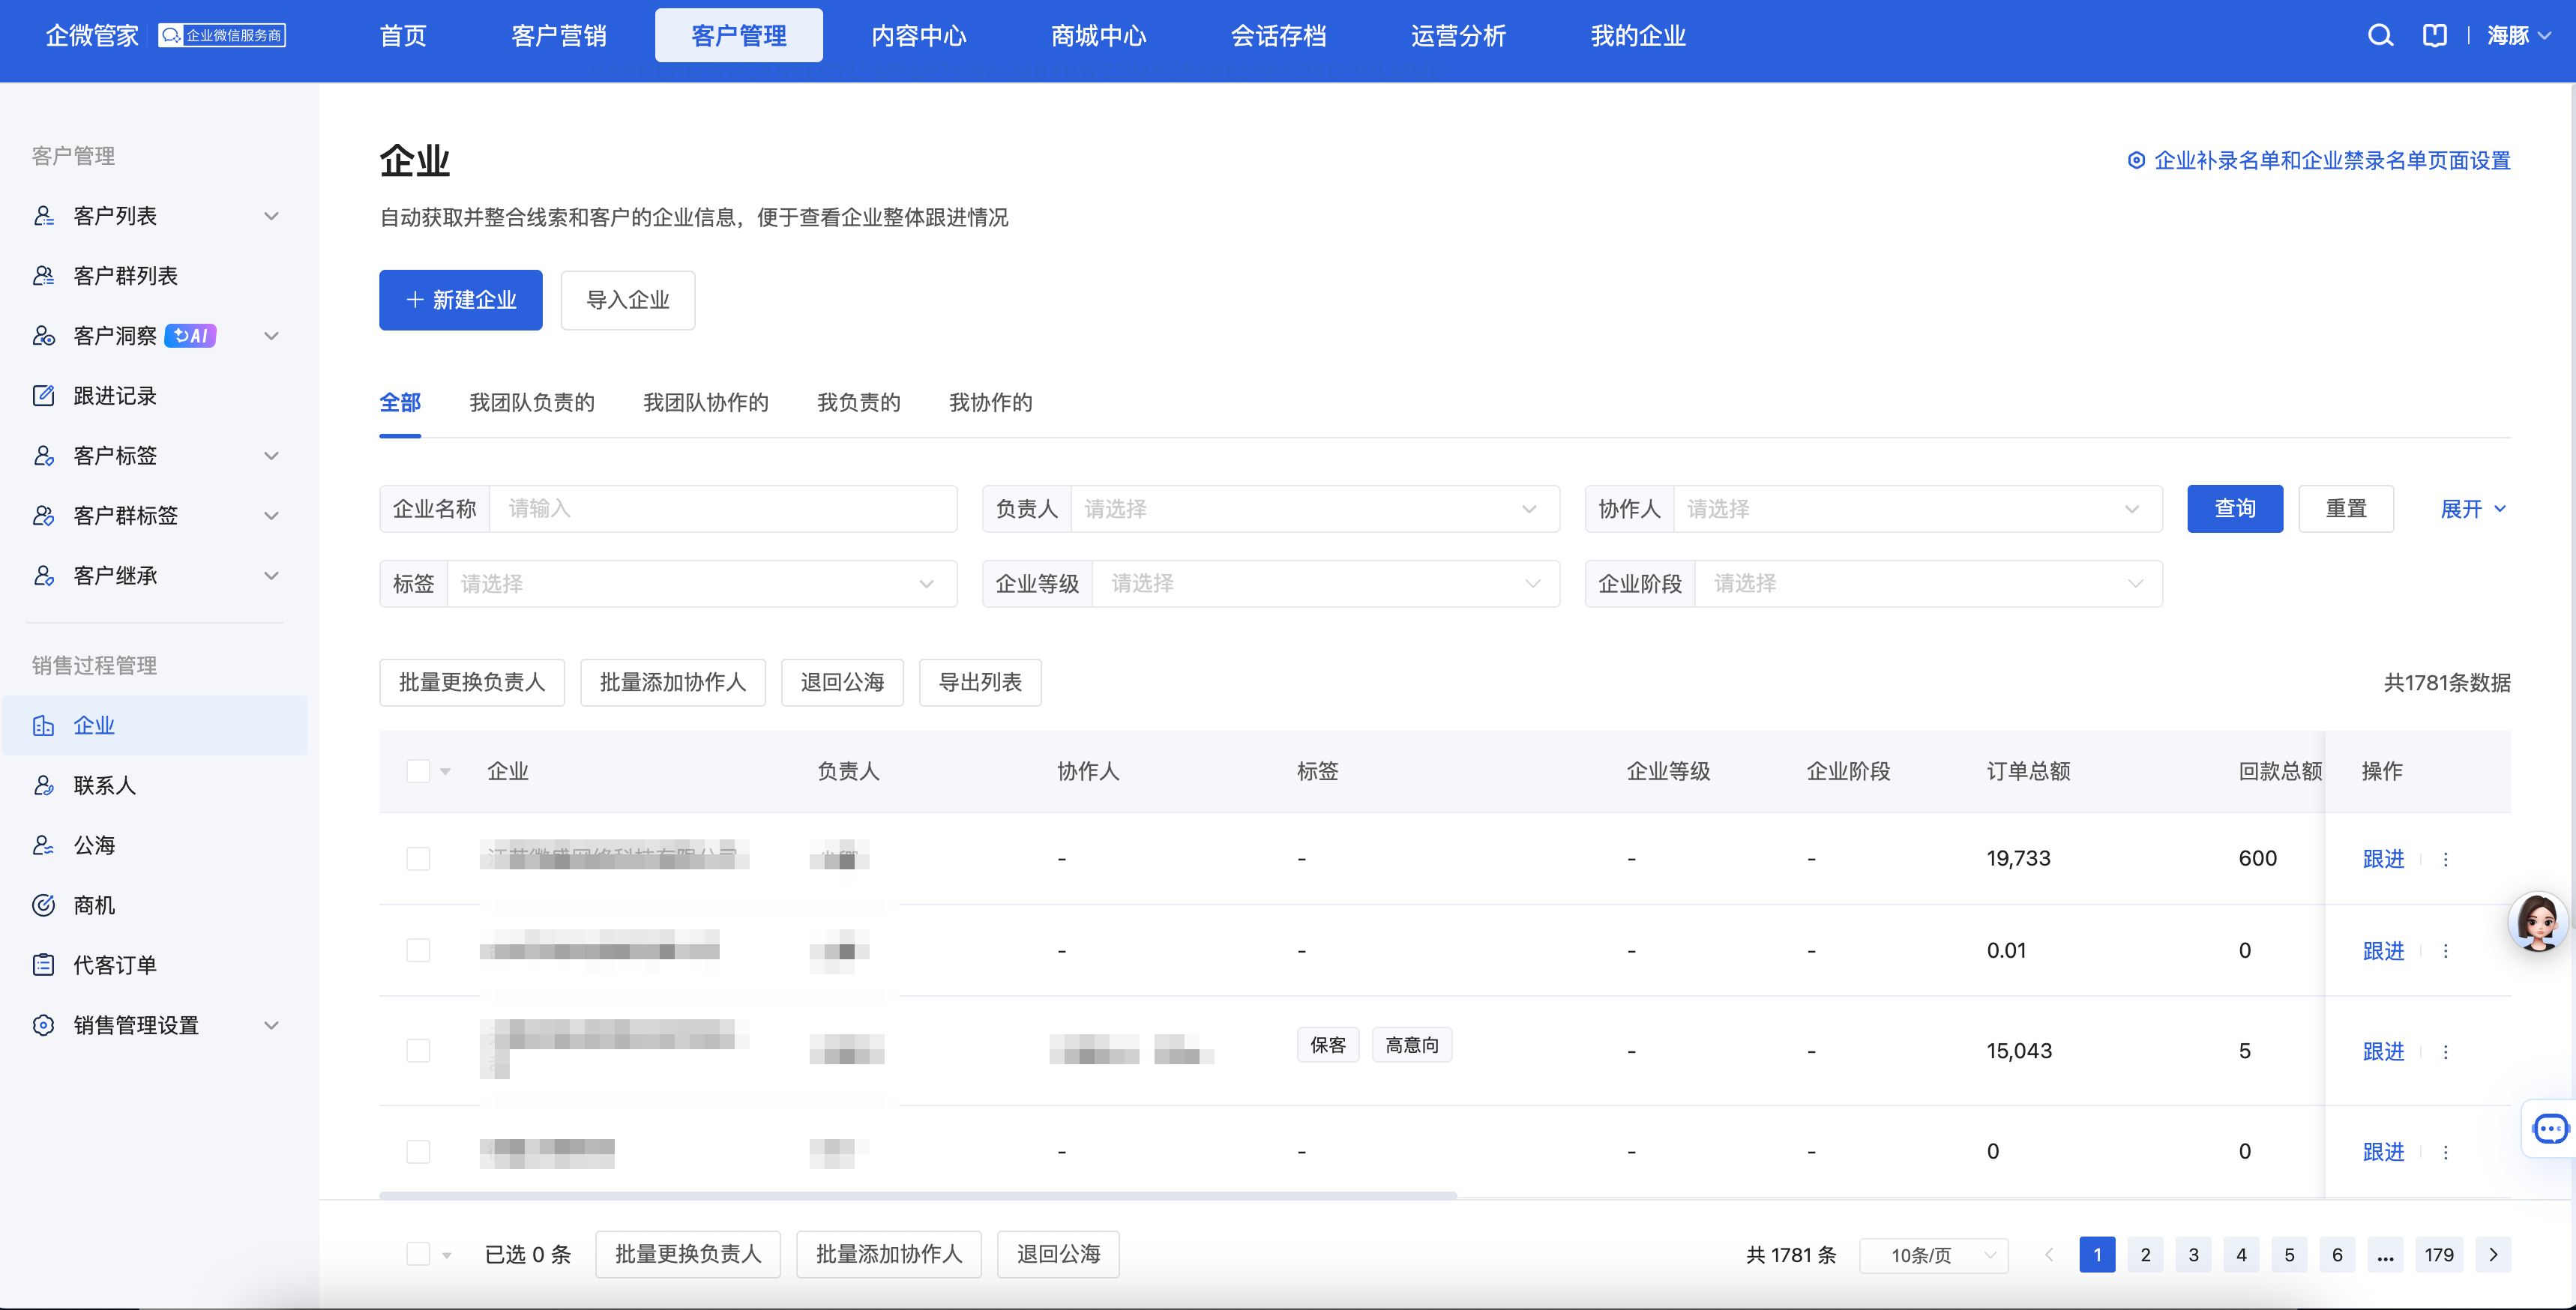Check the row with order total 15,043

pos(418,1051)
